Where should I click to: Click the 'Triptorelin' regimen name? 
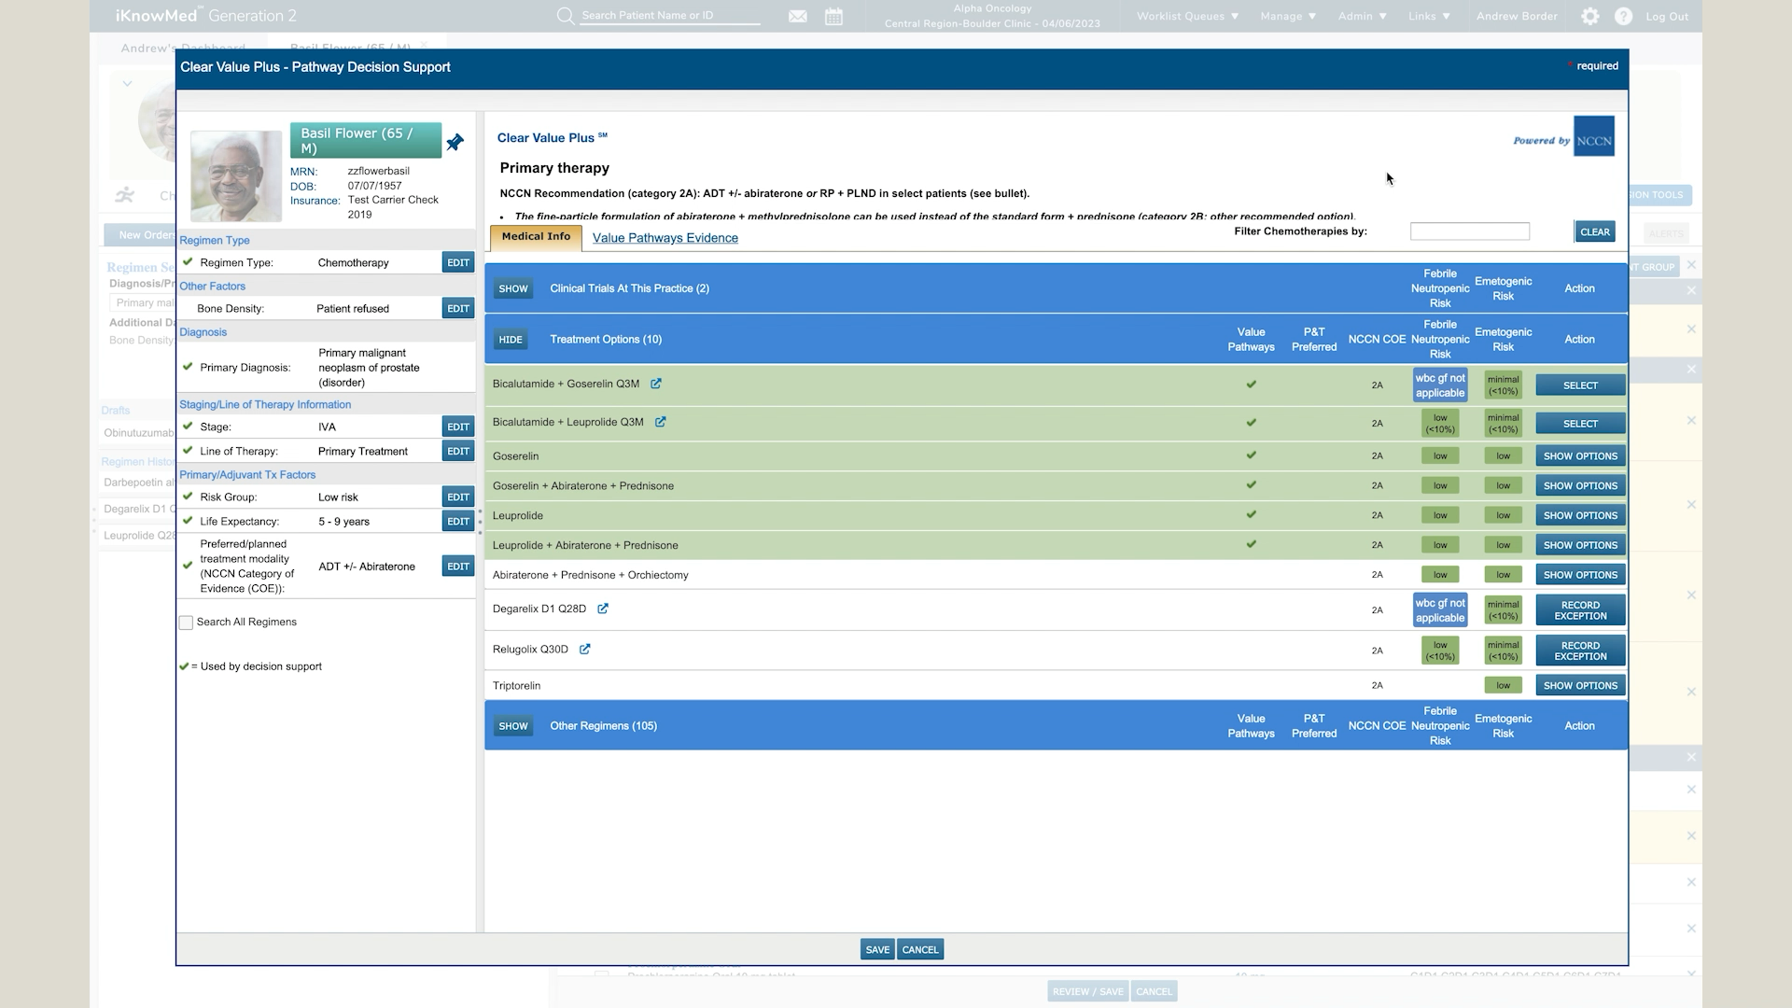point(516,686)
